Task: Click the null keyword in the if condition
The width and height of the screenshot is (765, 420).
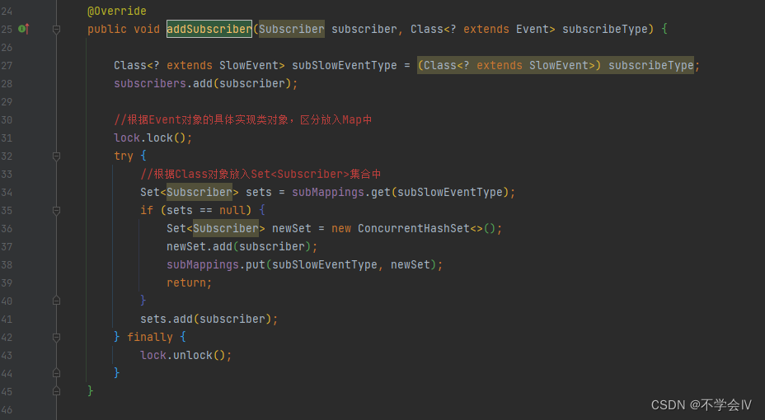Action: click(x=232, y=211)
